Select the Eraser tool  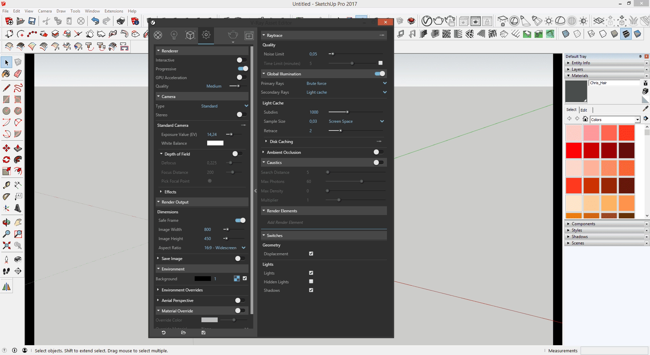(18, 74)
